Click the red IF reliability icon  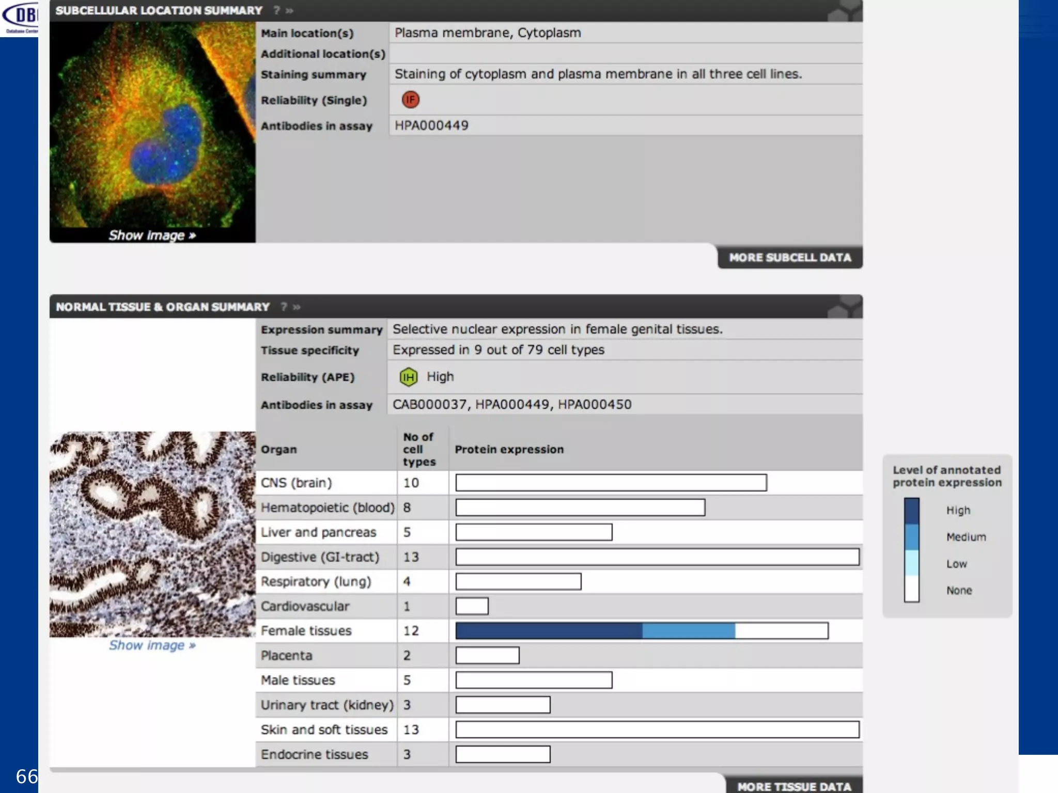pos(411,100)
